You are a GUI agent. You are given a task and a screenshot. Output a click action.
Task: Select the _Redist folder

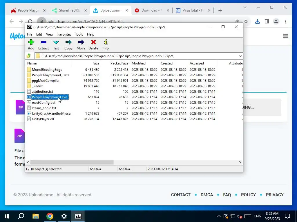pos(37,86)
